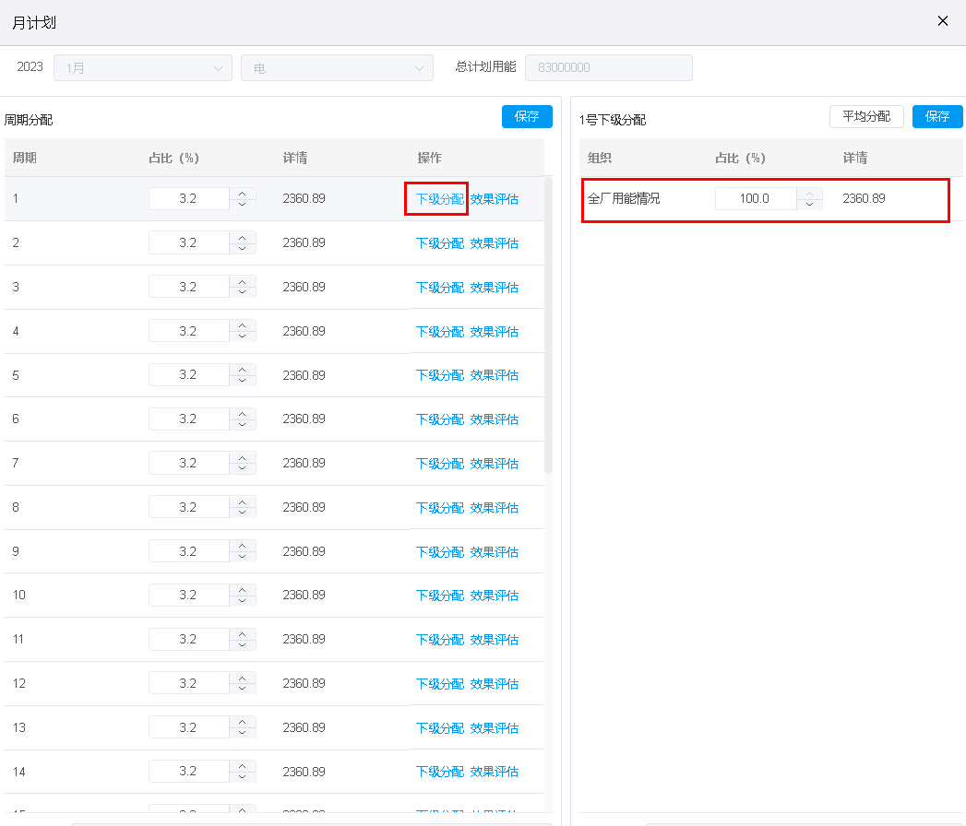Open 效果评估 for period 3

click(x=495, y=288)
